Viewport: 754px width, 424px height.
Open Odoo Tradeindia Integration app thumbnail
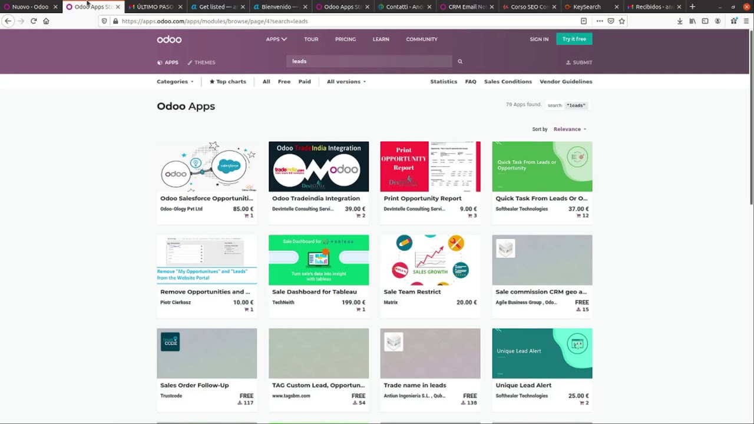click(x=319, y=167)
